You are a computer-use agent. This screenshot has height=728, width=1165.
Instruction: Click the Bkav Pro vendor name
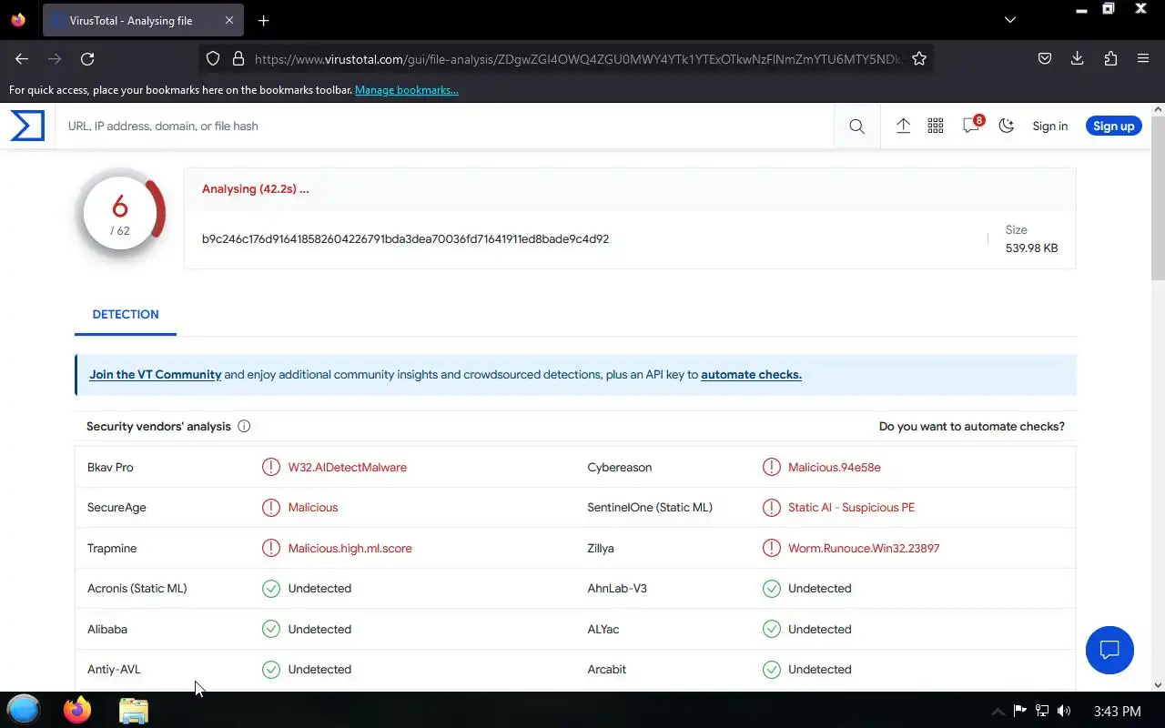coord(110,467)
